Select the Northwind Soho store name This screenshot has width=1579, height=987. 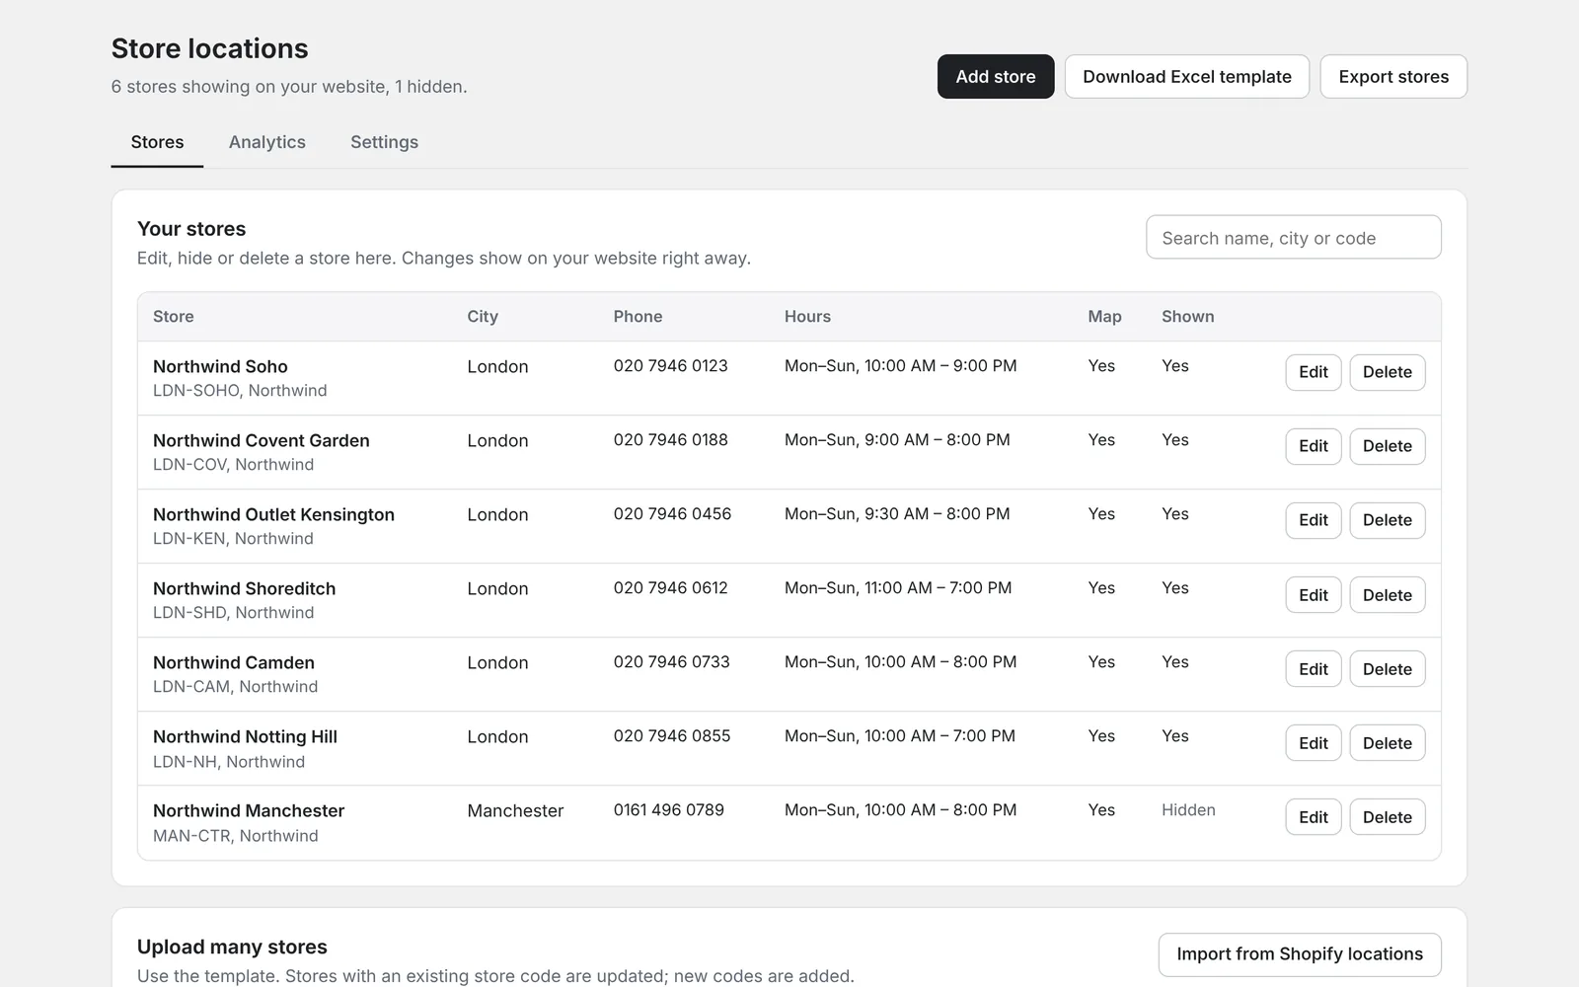coord(220,366)
